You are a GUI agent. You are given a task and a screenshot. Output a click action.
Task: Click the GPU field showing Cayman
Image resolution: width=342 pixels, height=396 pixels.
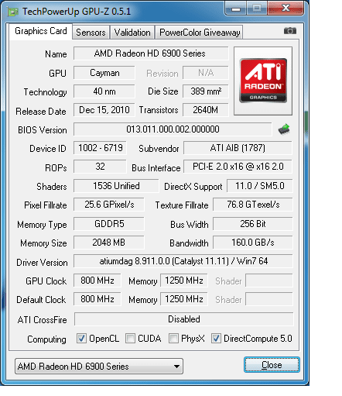[104, 73]
